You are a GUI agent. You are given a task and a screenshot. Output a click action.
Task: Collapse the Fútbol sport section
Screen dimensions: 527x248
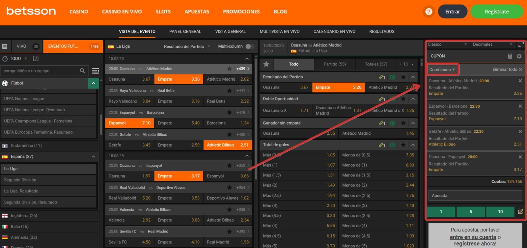(94, 83)
